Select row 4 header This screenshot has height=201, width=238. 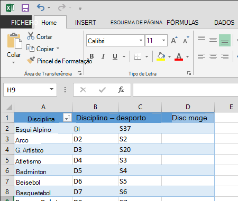[7, 149]
